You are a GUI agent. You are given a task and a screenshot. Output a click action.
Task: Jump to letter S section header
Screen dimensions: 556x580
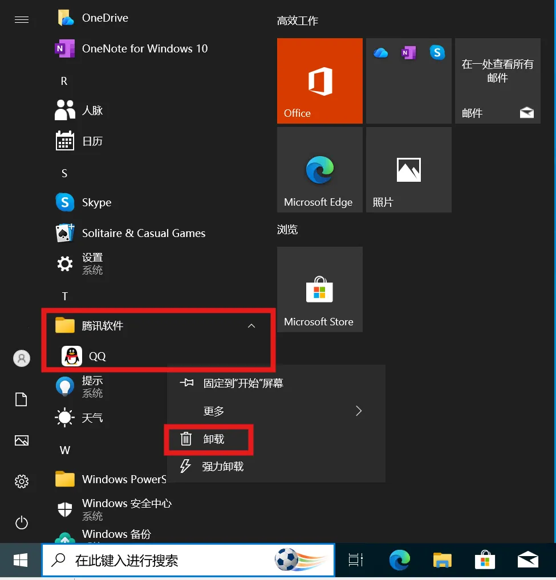pyautogui.click(x=64, y=173)
